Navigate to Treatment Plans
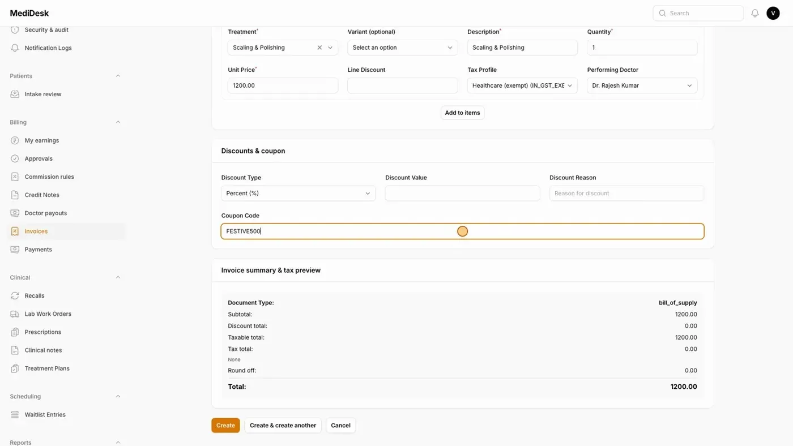Image resolution: width=793 pixels, height=446 pixels. tap(67, 368)
